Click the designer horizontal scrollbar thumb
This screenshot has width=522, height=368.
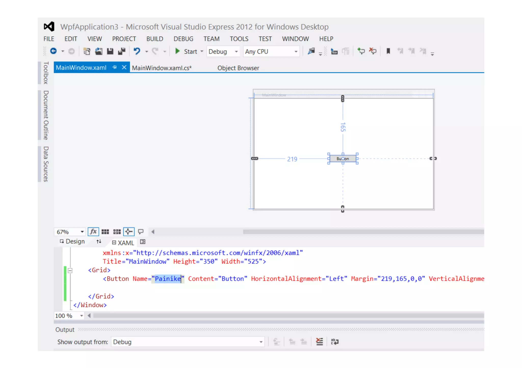tap(363, 232)
